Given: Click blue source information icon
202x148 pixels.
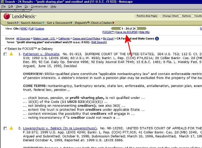Looking at the screenshot, I should click(157, 39).
